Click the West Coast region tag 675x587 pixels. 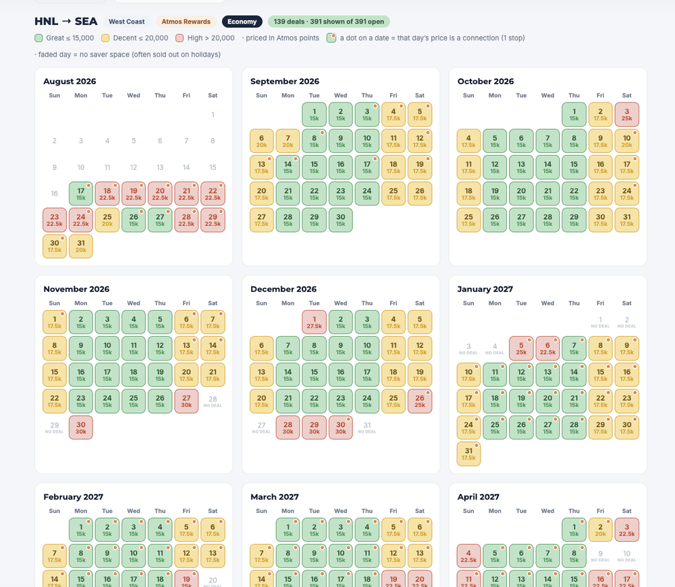(127, 22)
